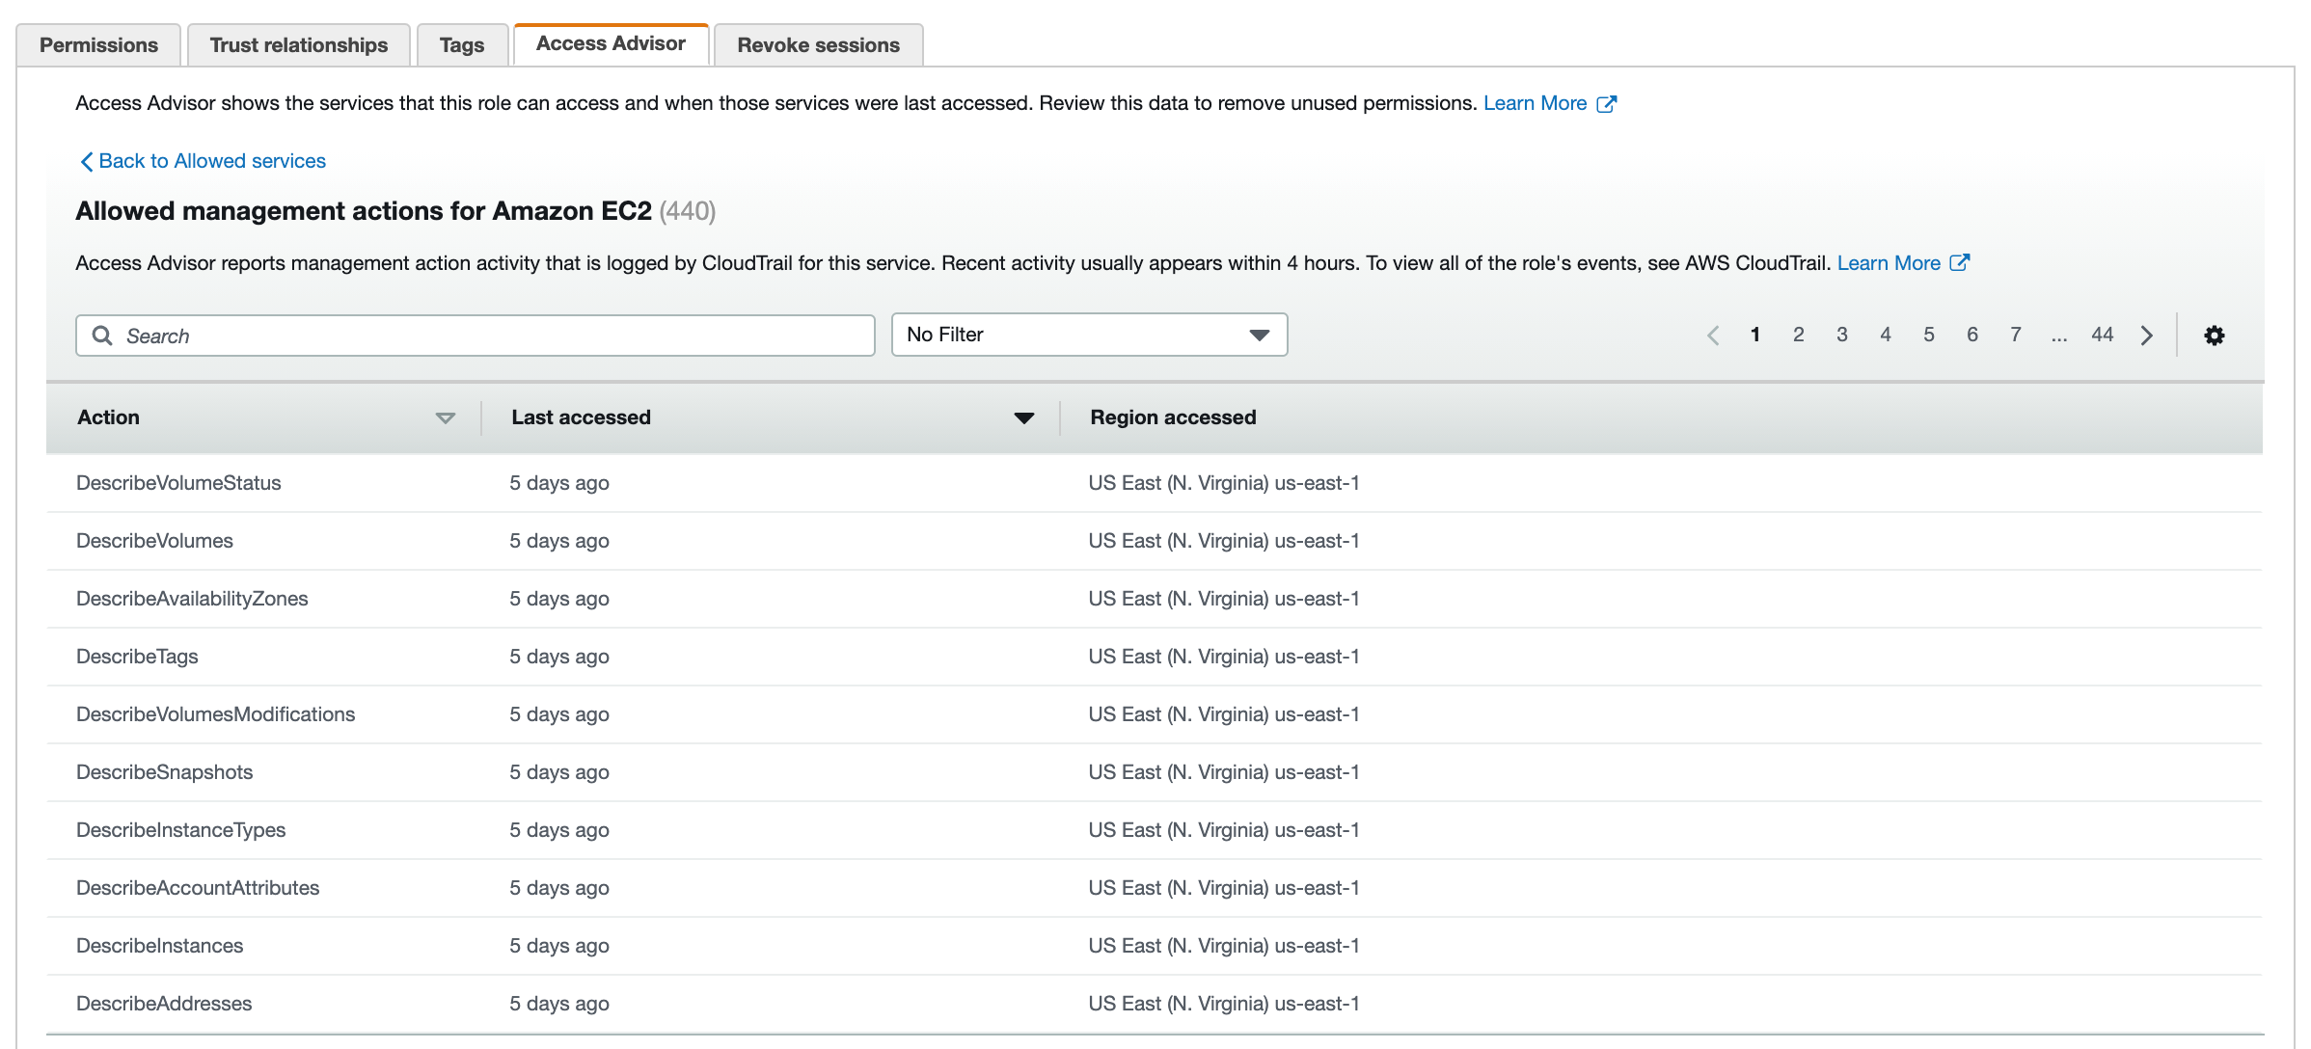Jump to page 44 in pagination

(x=2103, y=335)
